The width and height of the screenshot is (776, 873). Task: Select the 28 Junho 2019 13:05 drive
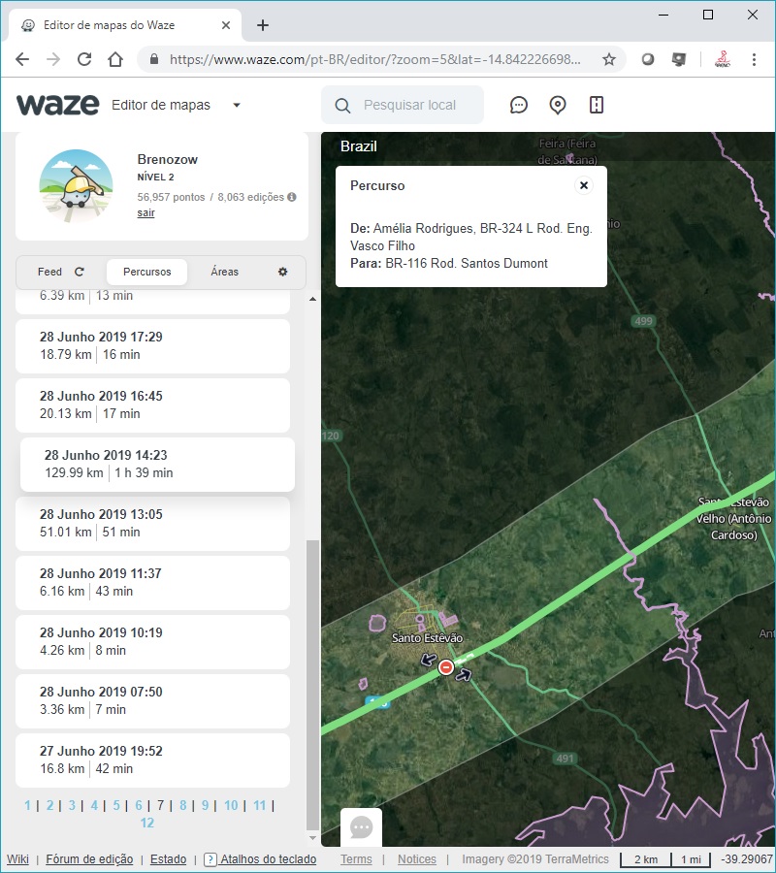click(153, 523)
